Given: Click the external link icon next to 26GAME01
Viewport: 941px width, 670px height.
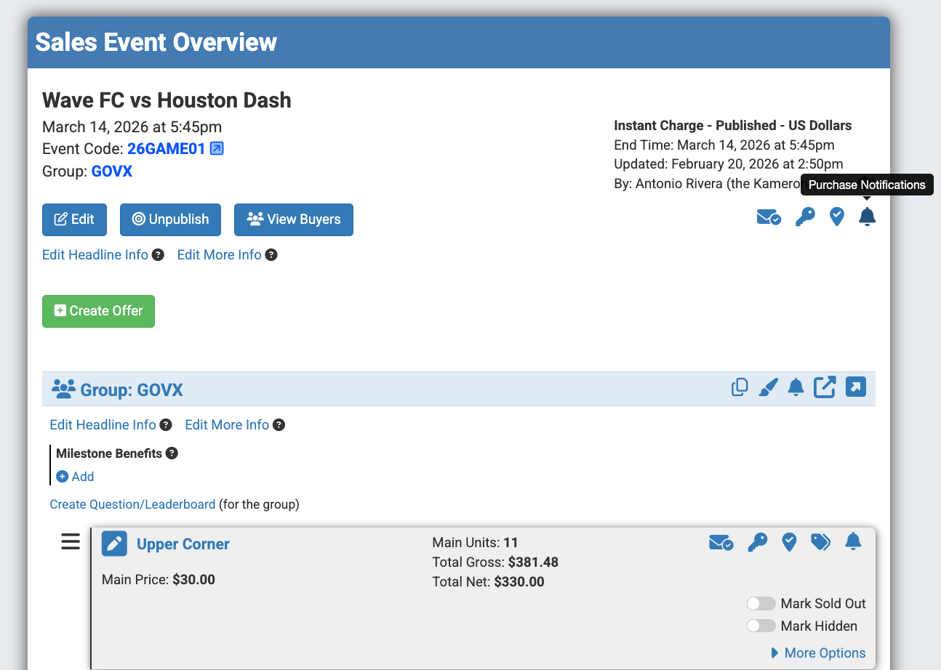Looking at the screenshot, I should (217, 149).
